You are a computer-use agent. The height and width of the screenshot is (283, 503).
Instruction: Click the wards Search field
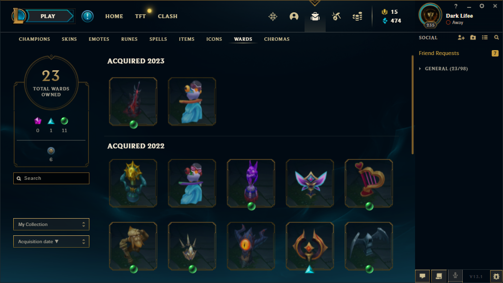click(x=51, y=178)
